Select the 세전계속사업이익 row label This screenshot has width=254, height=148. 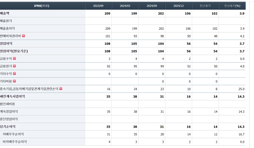click(x=12, y=96)
